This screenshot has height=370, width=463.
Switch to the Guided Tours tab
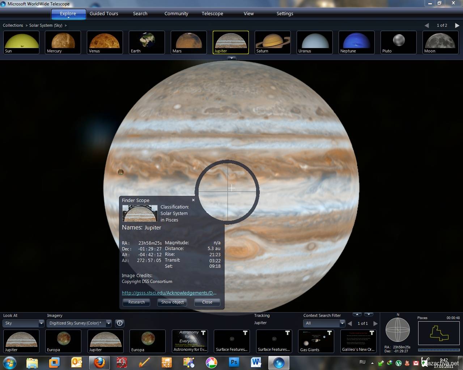click(x=104, y=14)
